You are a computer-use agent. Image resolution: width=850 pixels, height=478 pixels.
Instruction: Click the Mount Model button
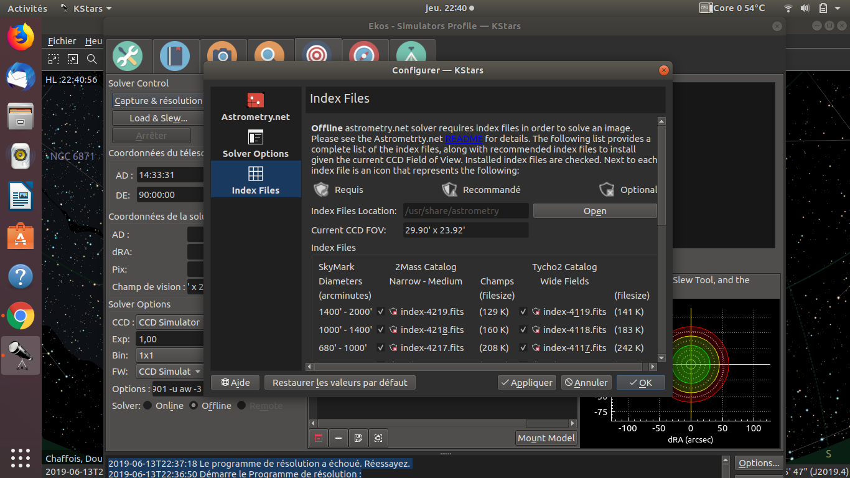coord(546,438)
